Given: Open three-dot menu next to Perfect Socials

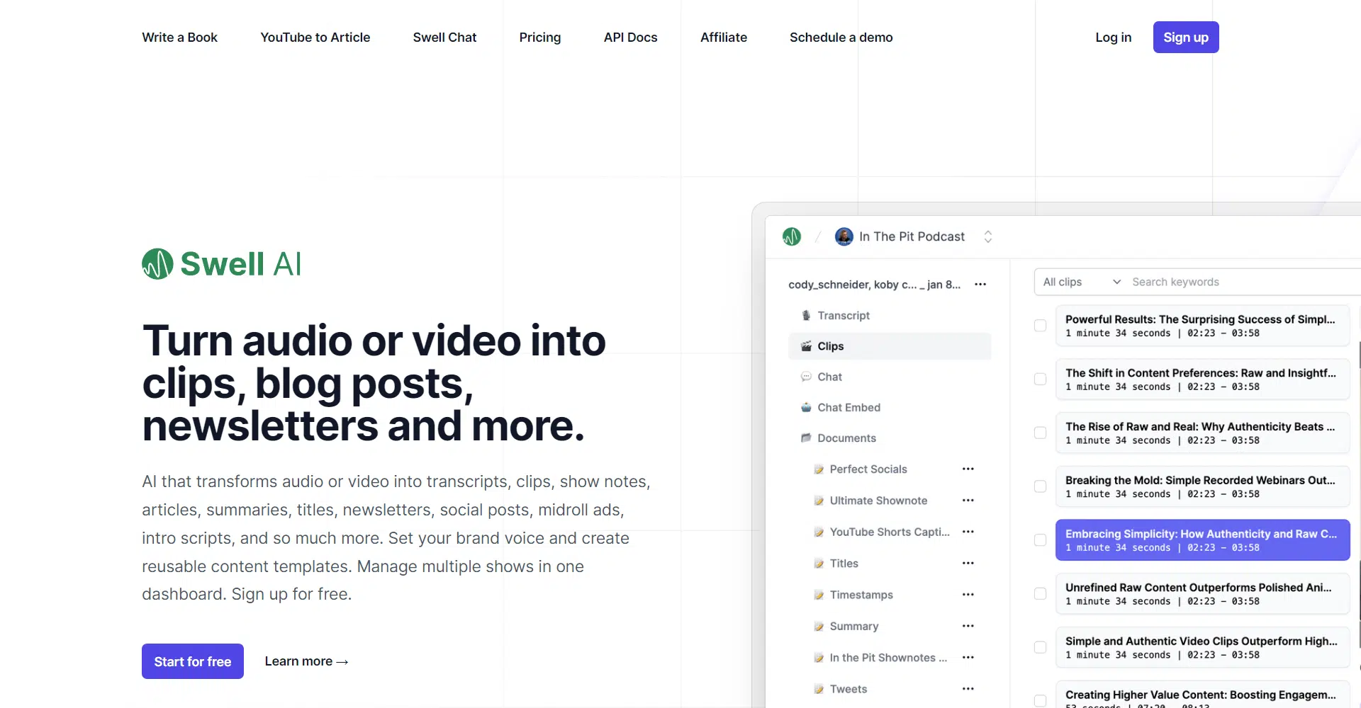Looking at the screenshot, I should pos(968,469).
